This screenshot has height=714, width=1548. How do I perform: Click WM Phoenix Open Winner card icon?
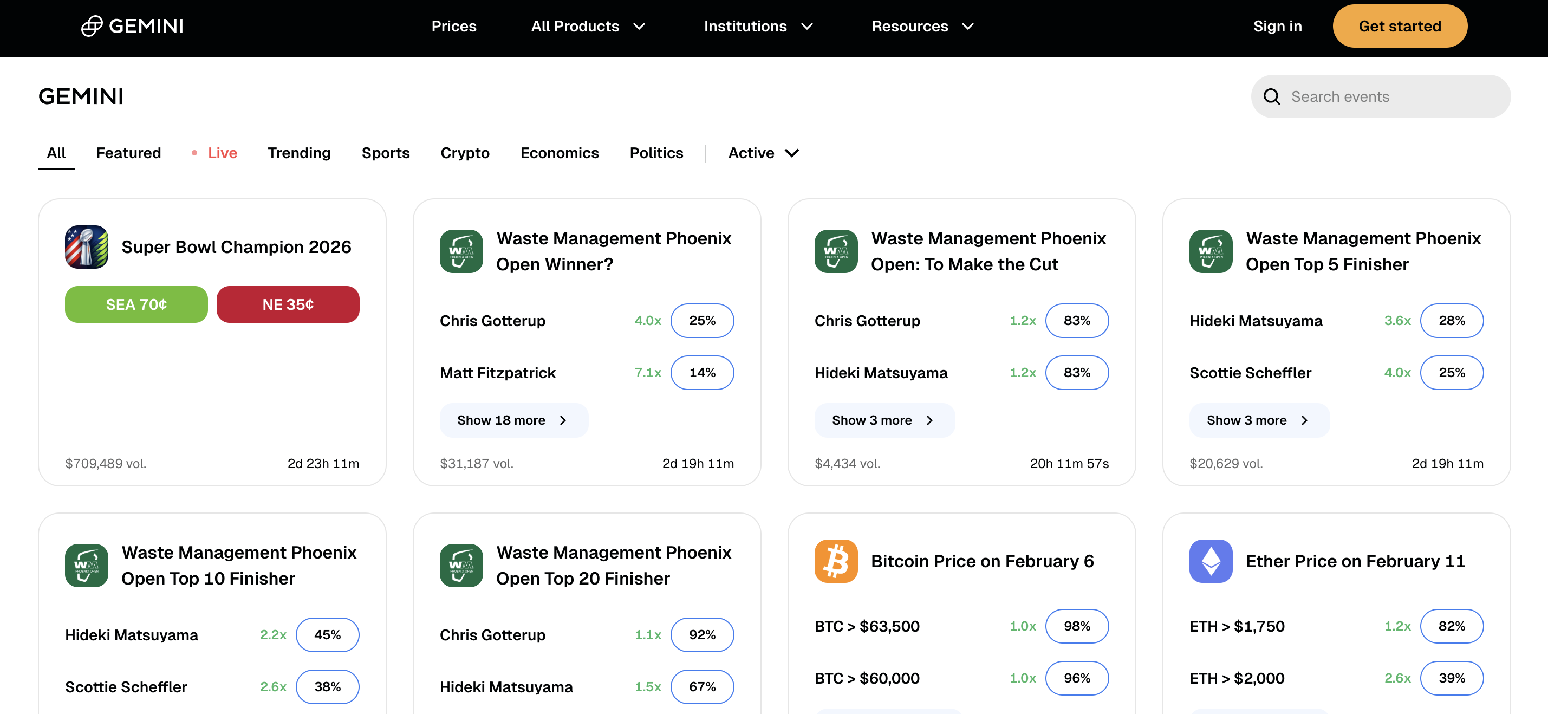[x=461, y=251]
